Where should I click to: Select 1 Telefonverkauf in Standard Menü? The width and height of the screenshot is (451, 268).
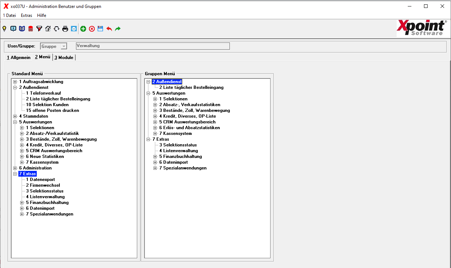tap(44, 93)
